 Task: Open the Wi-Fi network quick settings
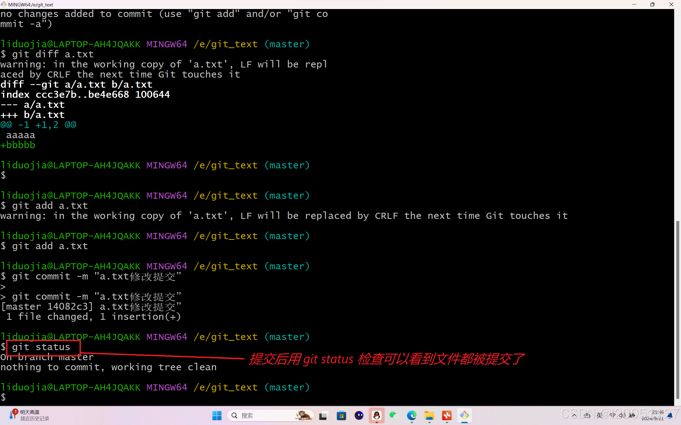612,415
